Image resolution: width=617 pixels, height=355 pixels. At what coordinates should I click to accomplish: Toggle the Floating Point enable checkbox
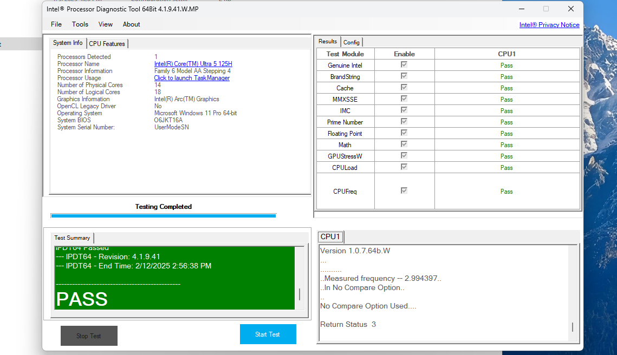tap(404, 133)
